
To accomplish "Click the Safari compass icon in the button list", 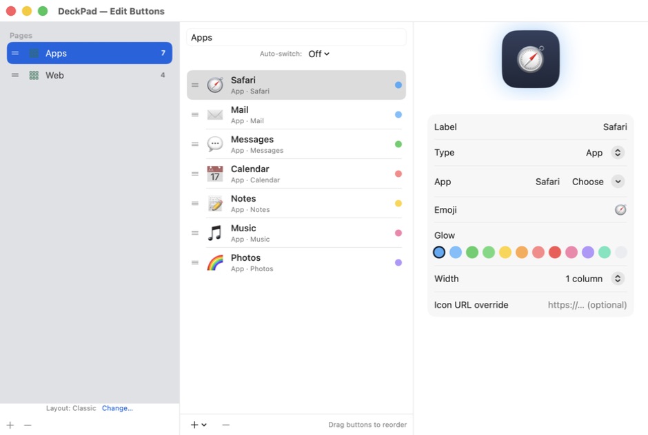I will pos(215,85).
